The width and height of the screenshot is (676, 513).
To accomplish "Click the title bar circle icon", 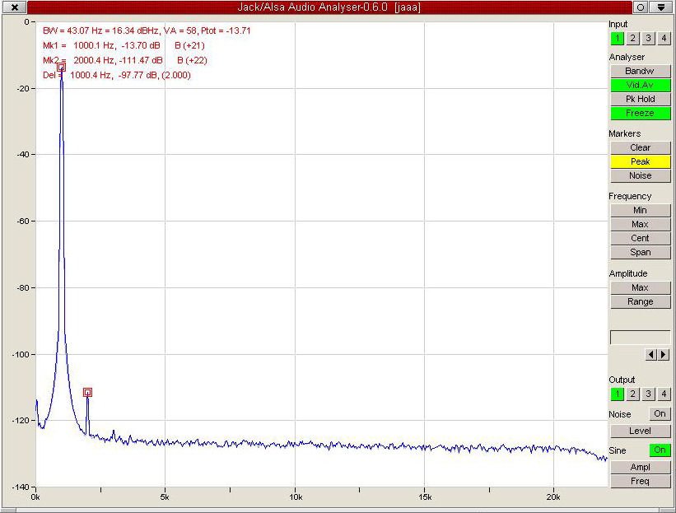I will tap(641, 7).
